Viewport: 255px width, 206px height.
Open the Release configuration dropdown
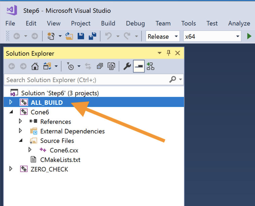[163, 37]
